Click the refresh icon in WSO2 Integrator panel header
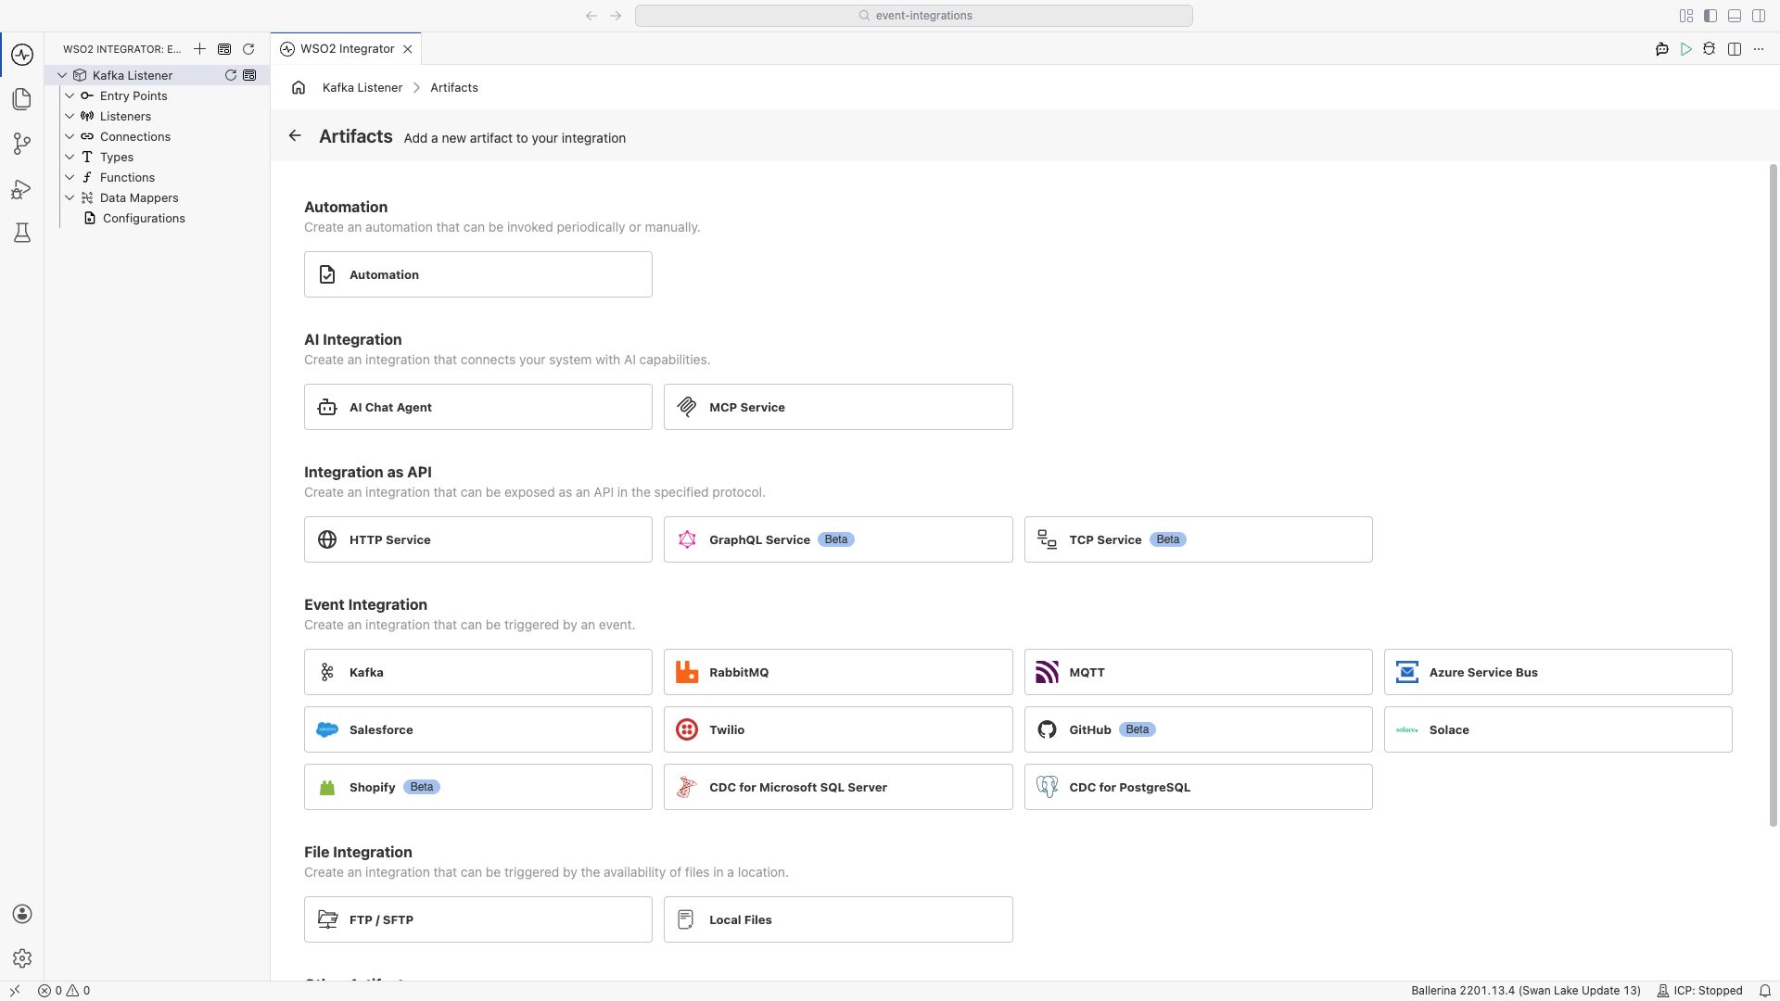The width and height of the screenshot is (1780, 1001). tap(248, 49)
